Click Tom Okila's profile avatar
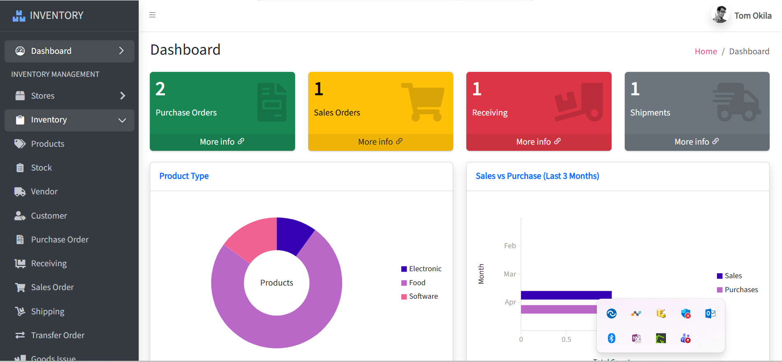 coord(720,15)
